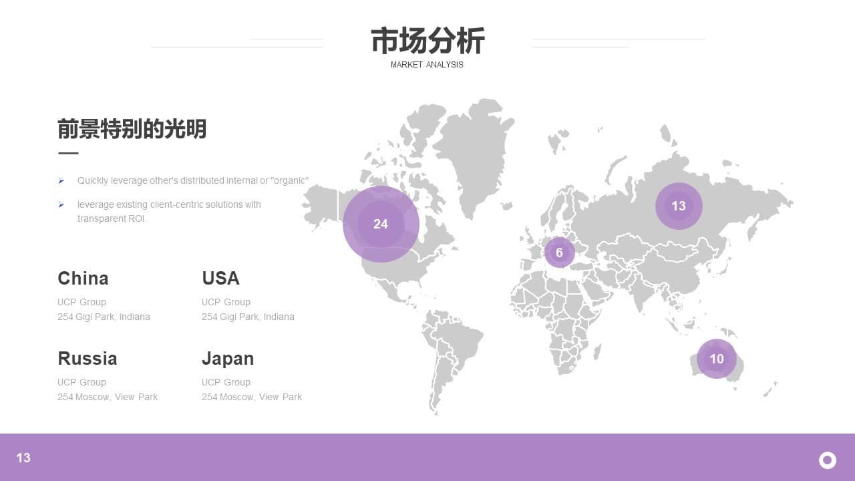Click the bullet text about client-centric solutions
The width and height of the screenshot is (855, 481).
point(169,211)
